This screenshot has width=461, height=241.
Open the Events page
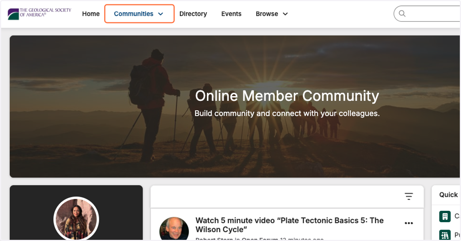[x=231, y=14]
